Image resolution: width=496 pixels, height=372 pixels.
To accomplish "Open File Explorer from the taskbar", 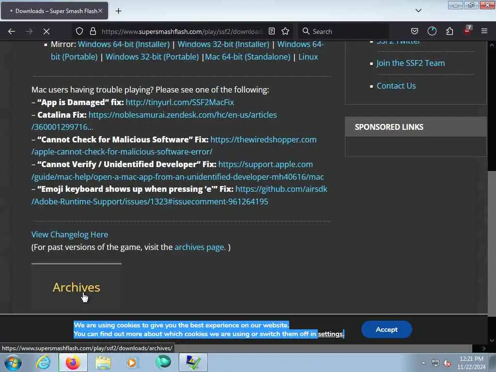I will 103,362.
